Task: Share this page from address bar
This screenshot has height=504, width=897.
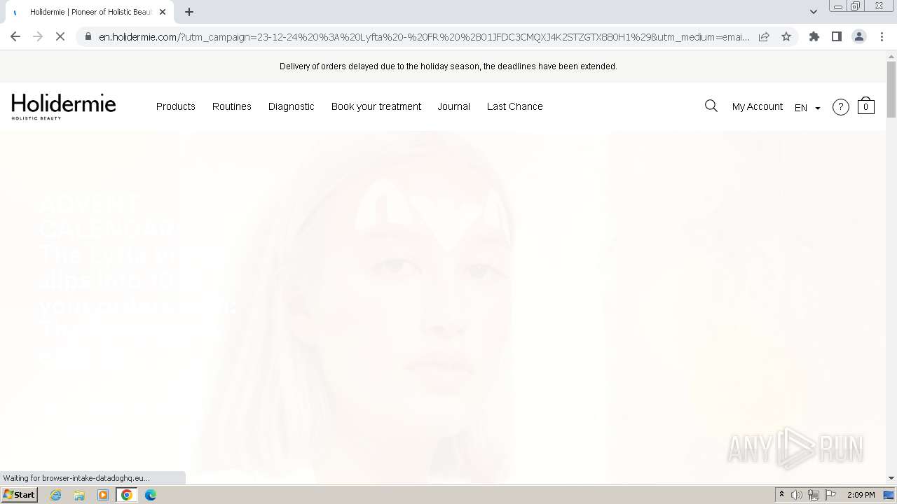Action: [764, 36]
